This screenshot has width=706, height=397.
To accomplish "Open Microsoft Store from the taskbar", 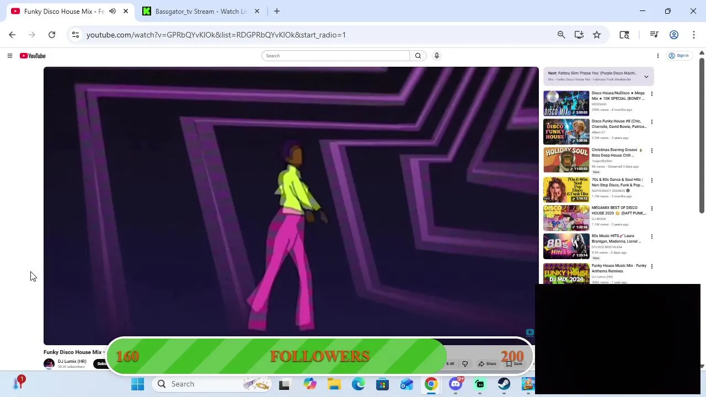I will coord(382,384).
